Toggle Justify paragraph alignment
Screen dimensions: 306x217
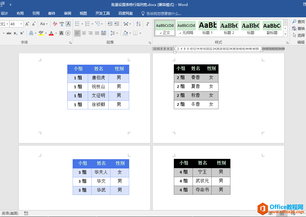tap(97, 33)
